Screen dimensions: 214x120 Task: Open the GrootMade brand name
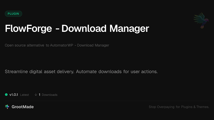pyautogui.click(x=23, y=107)
